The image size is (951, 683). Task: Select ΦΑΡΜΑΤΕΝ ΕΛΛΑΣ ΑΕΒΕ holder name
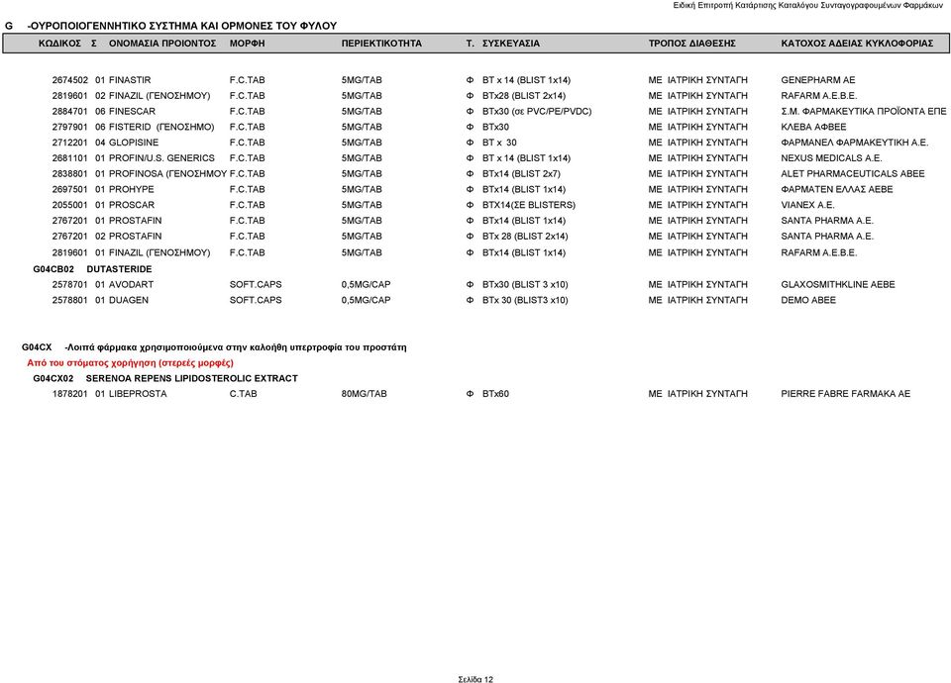pos(836,190)
